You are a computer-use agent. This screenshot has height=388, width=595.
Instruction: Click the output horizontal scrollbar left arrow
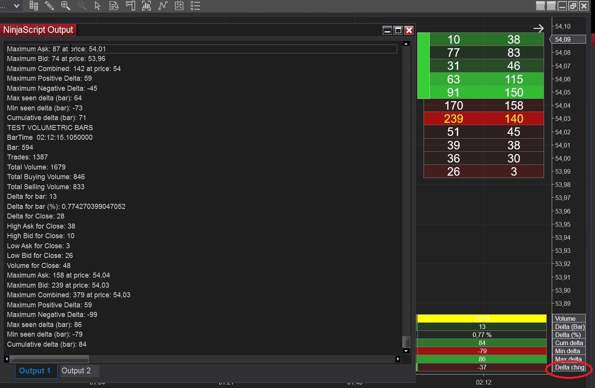point(7,359)
